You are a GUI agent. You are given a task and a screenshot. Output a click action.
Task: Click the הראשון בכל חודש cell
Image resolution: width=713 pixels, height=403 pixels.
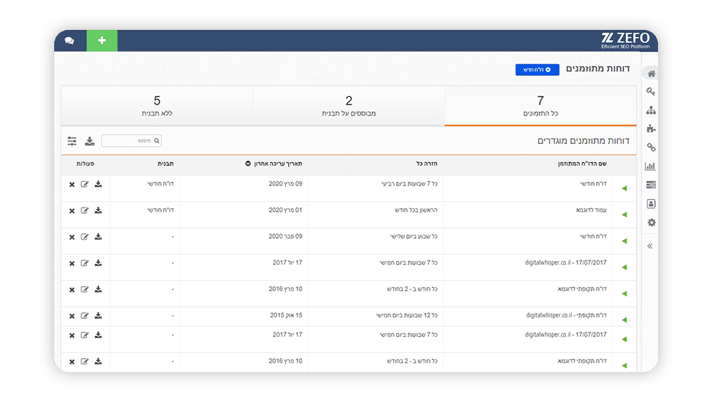416,210
